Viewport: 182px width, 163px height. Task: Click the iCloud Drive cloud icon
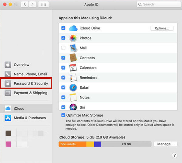coord(73,28)
